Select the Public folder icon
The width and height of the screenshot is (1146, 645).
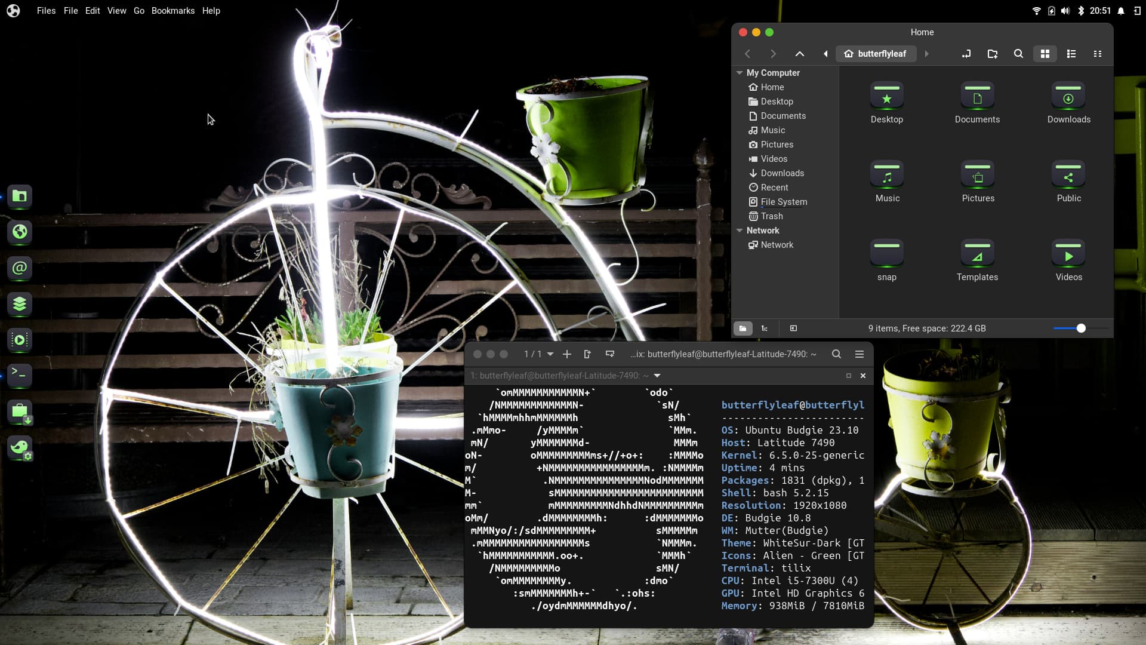coord(1068,176)
